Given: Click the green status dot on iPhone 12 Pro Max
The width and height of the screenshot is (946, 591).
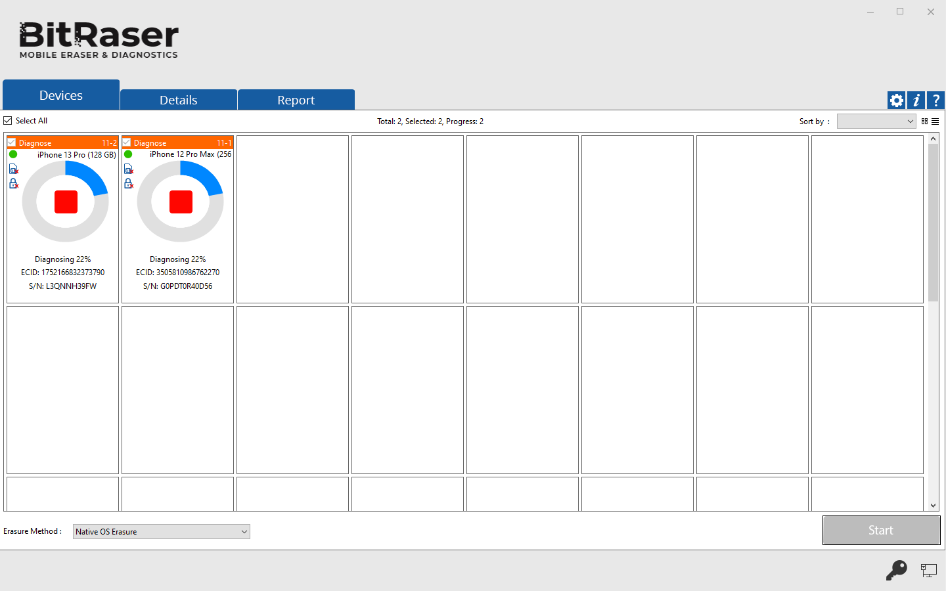Looking at the screenshot, I should coord(128,154).
